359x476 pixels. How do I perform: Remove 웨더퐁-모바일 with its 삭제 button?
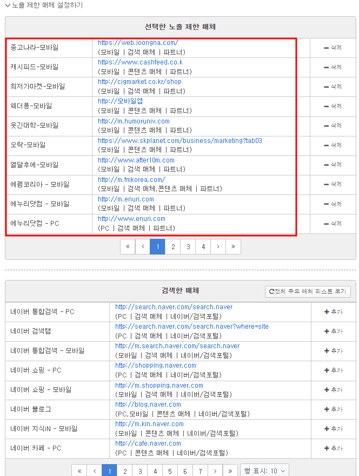(x=333, y=106)
